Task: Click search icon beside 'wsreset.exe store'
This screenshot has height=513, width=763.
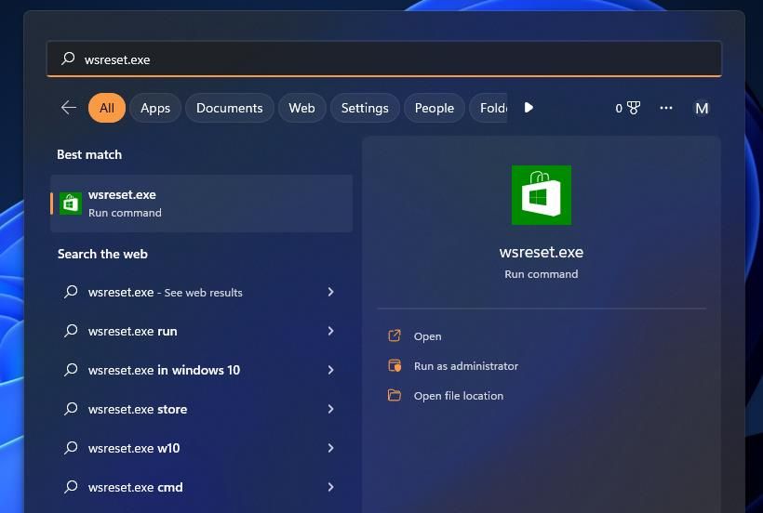Action: coord(71,409)
